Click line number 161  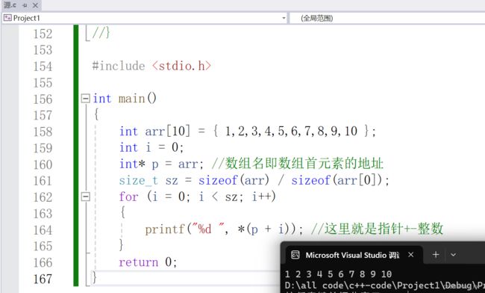click(43, 181)
